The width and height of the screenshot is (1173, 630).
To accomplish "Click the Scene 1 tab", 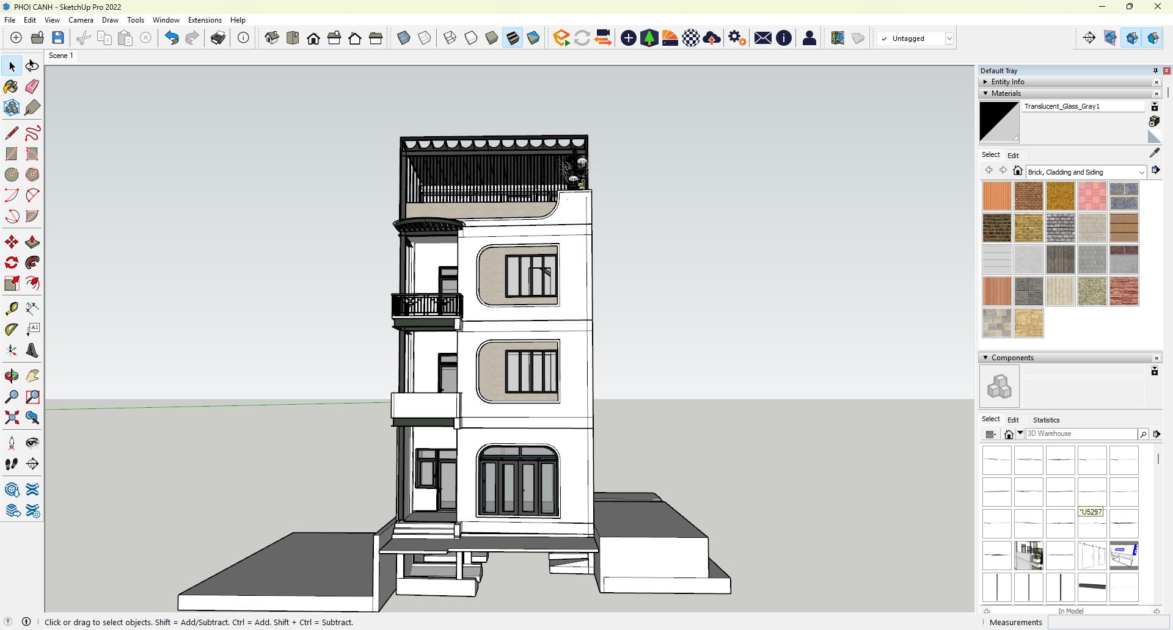I will 61,56.
